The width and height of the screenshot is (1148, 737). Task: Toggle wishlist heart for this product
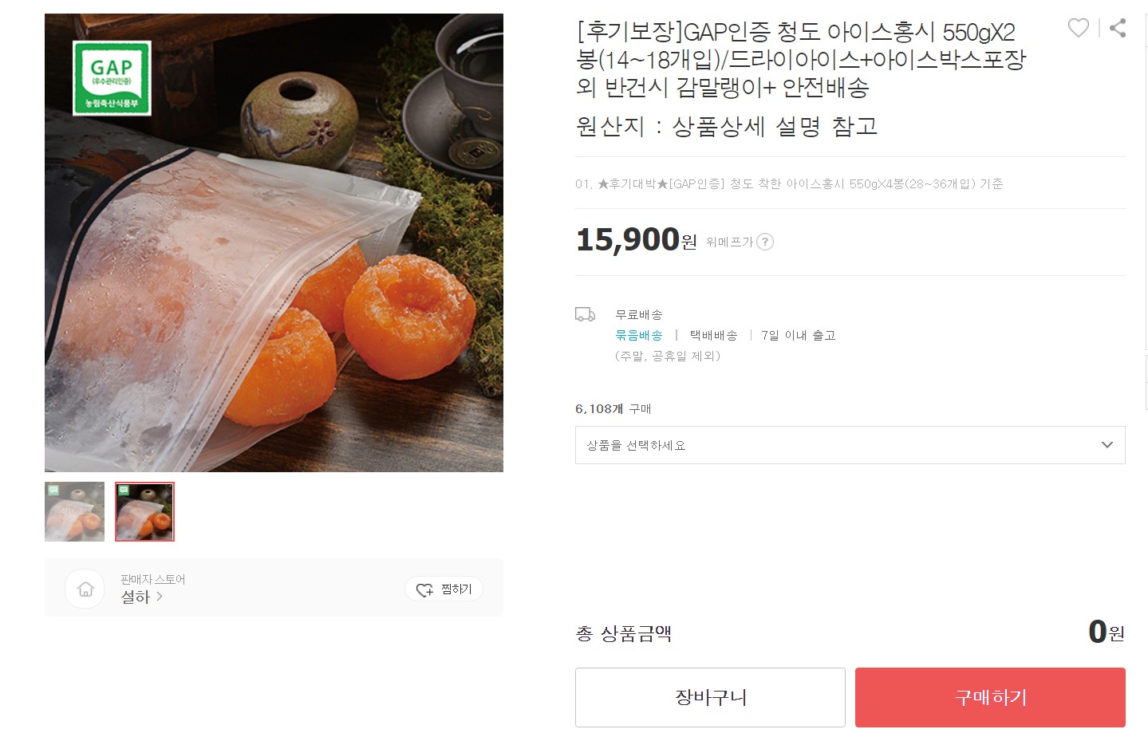[1079, 28]
